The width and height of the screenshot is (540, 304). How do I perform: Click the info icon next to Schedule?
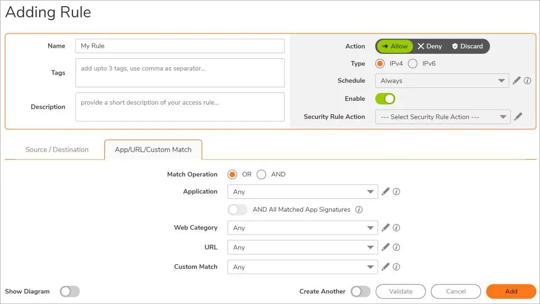(527, 81)
